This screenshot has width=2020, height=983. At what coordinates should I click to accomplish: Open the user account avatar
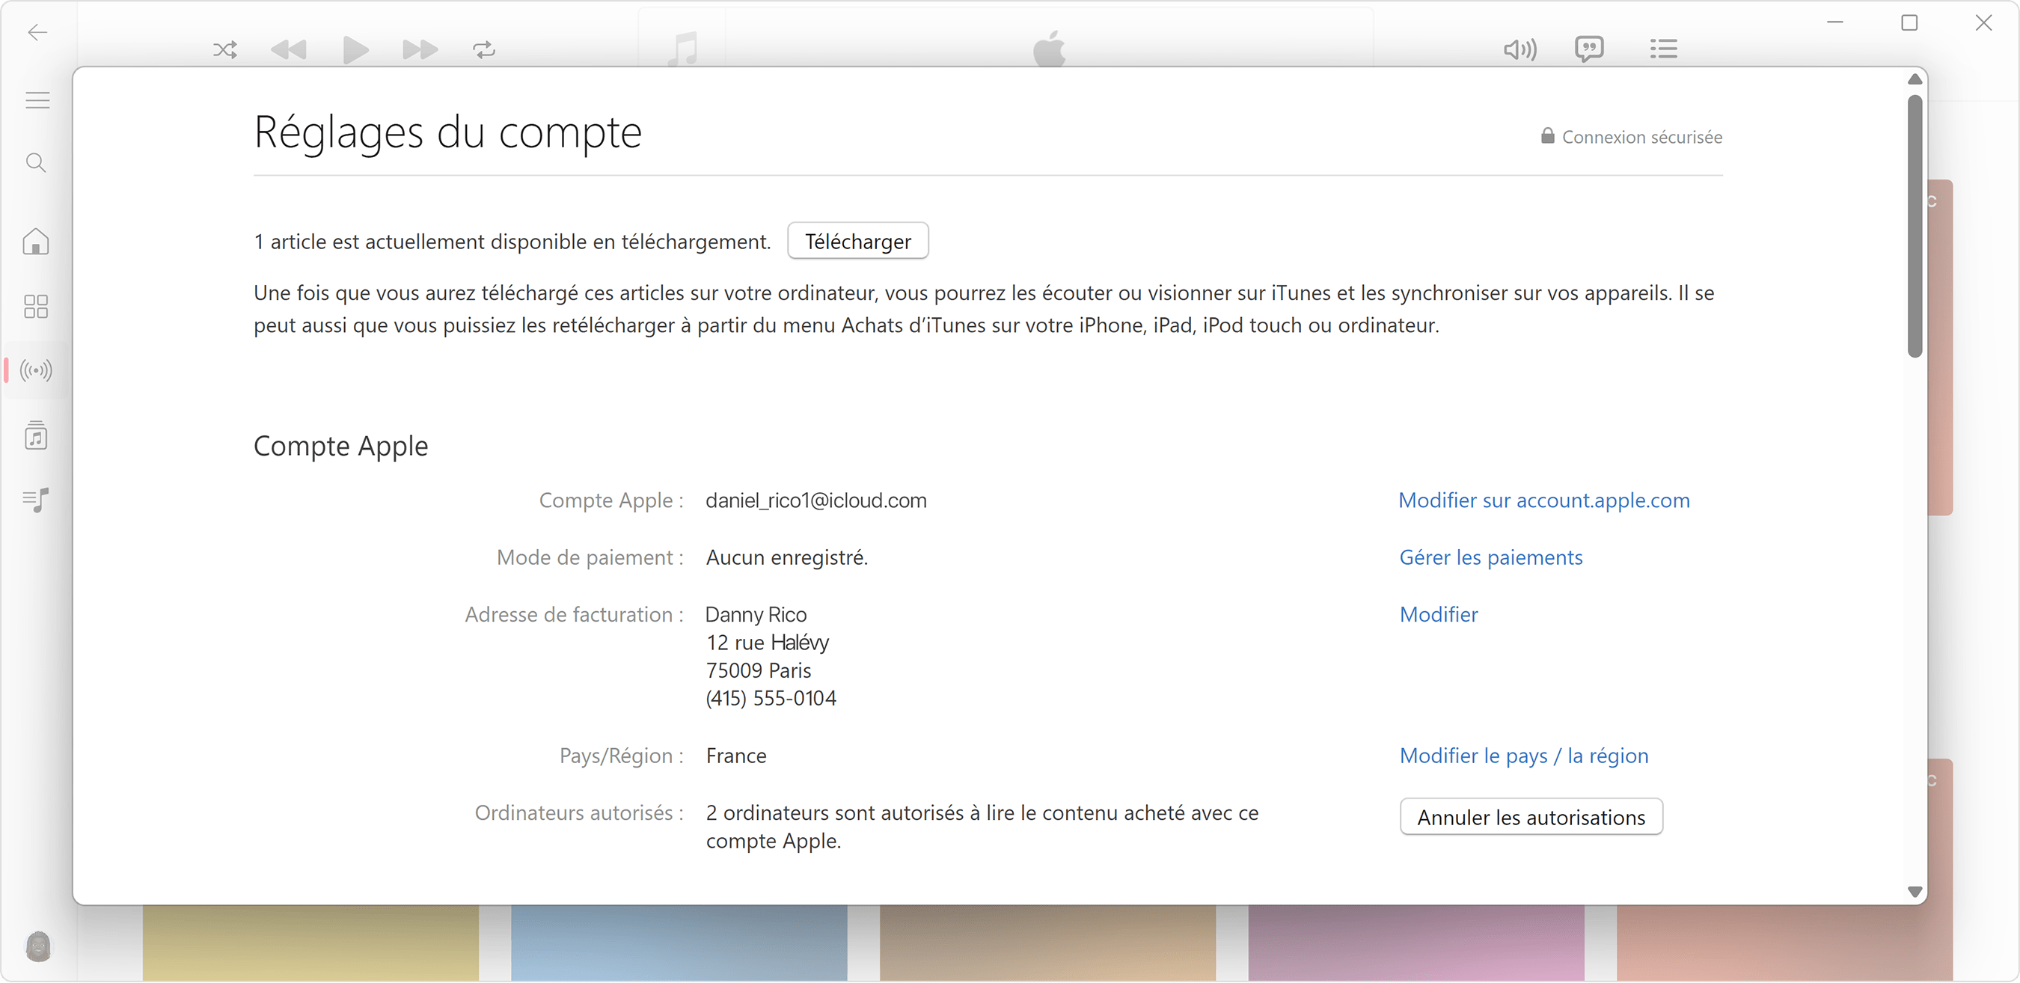point(37,946)
